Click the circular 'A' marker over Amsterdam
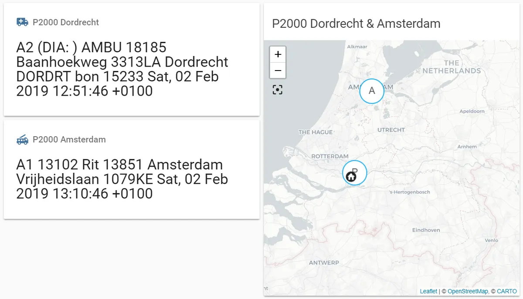Viewport: 523px width, 299px height. tap(372, 91)
